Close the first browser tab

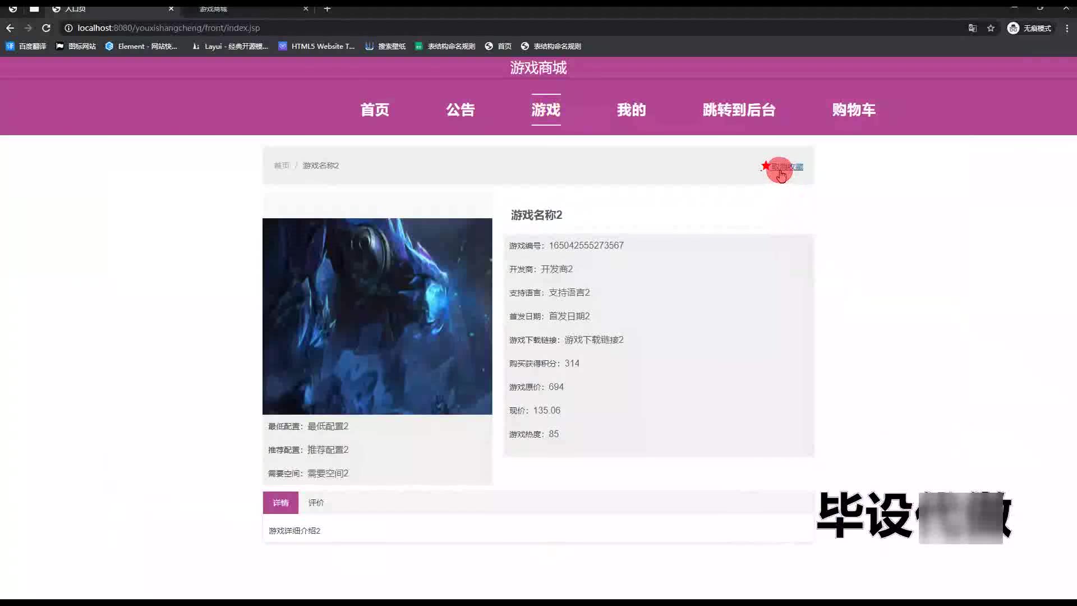[x=171, y=8]
